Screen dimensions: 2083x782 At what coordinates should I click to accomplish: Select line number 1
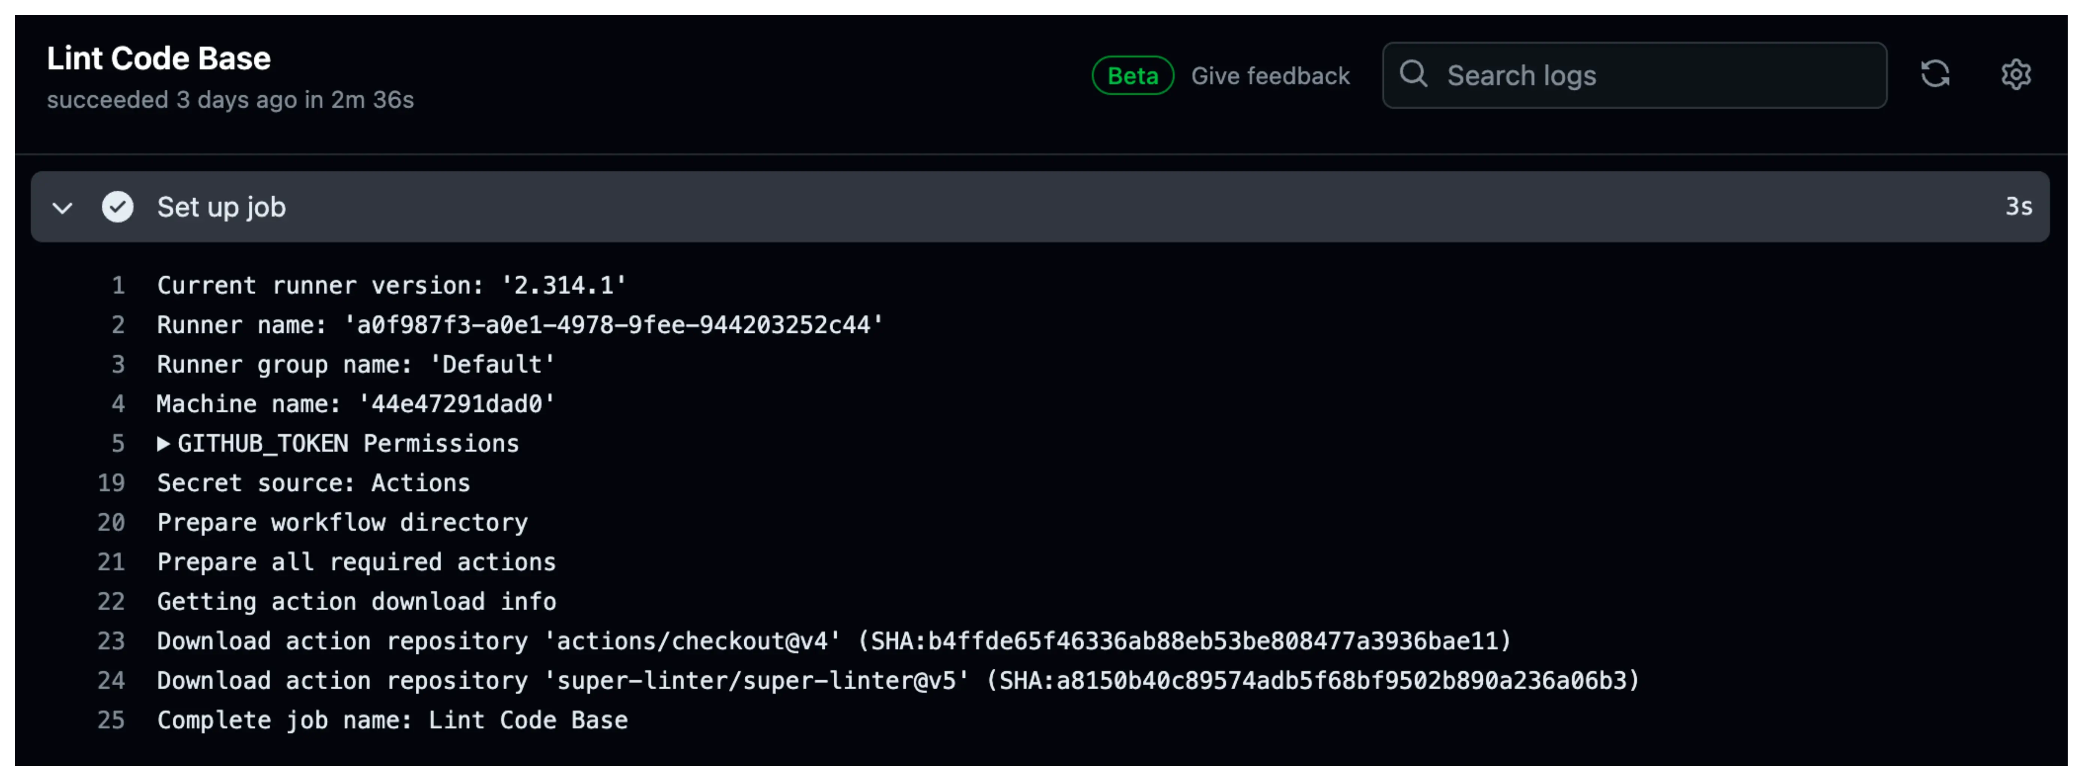(118, 285)
